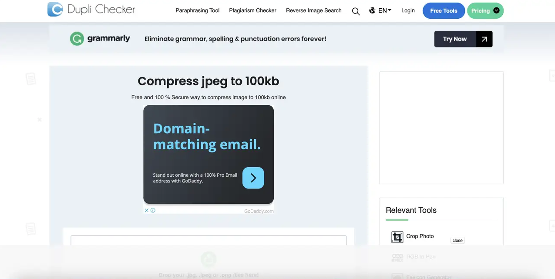The width and height of the screenshot is (555, 279).
Task: Open the Crop Photo tool link
Action: 420,236
